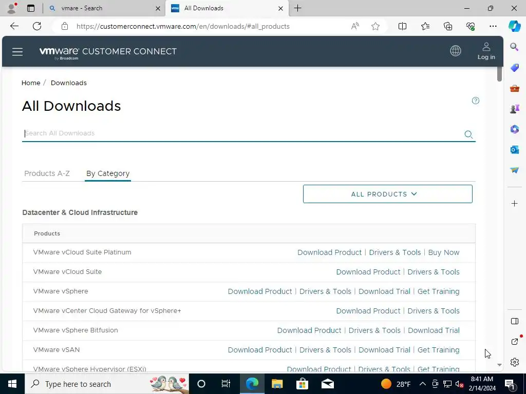Screen dimensions: 526x394
Task: Open Browser essentials heart icon
Action: click(x=471, y=26)
